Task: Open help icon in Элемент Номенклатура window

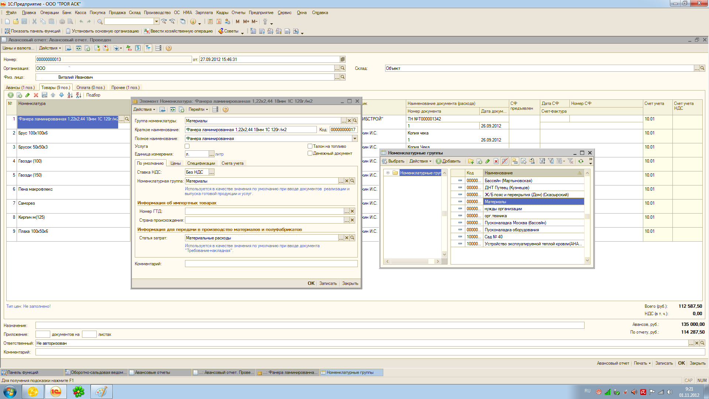Action: [226, 109]
